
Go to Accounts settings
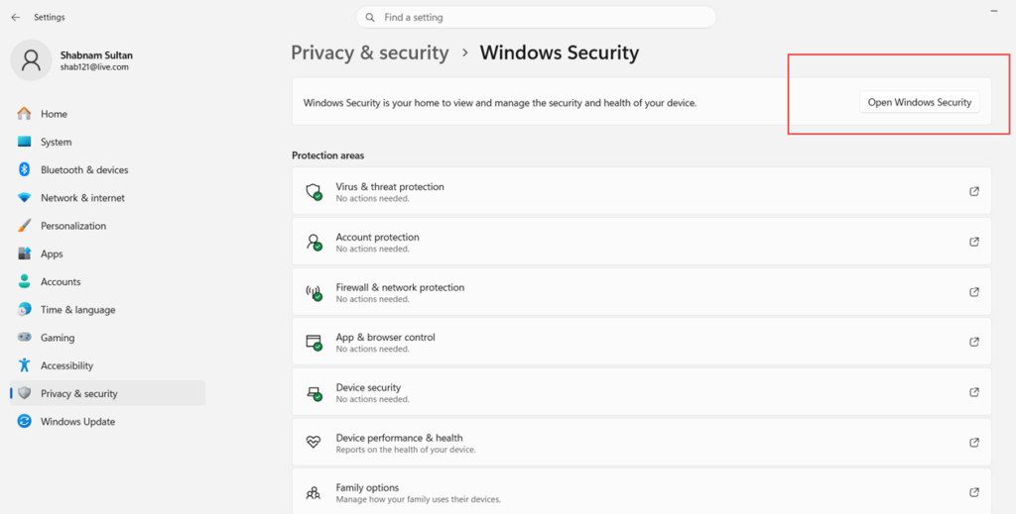tap(107, 281)
